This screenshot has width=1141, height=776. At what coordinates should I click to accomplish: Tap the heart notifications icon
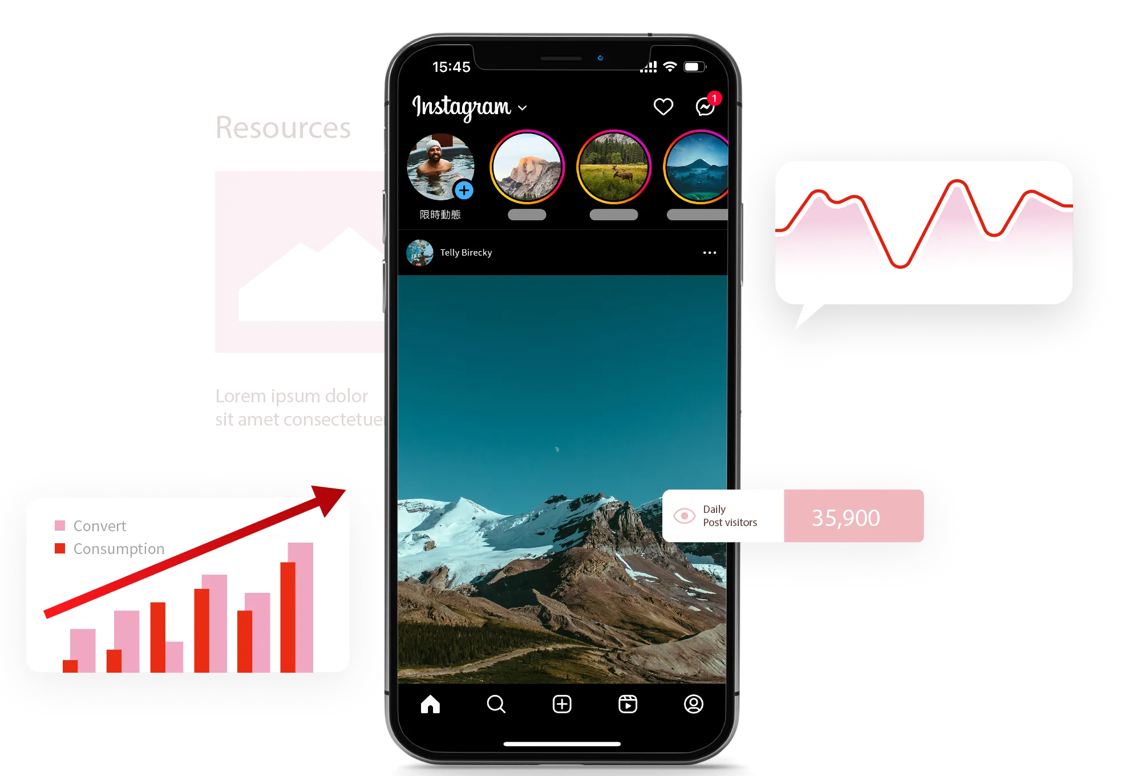pos(664,107)
